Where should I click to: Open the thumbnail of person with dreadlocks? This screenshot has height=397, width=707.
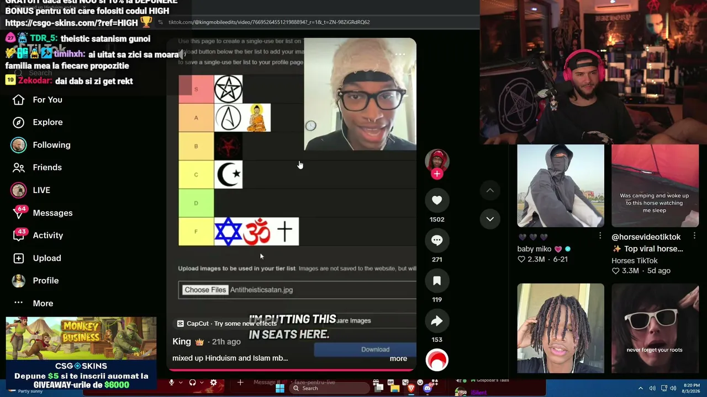(x=561, y=328)
